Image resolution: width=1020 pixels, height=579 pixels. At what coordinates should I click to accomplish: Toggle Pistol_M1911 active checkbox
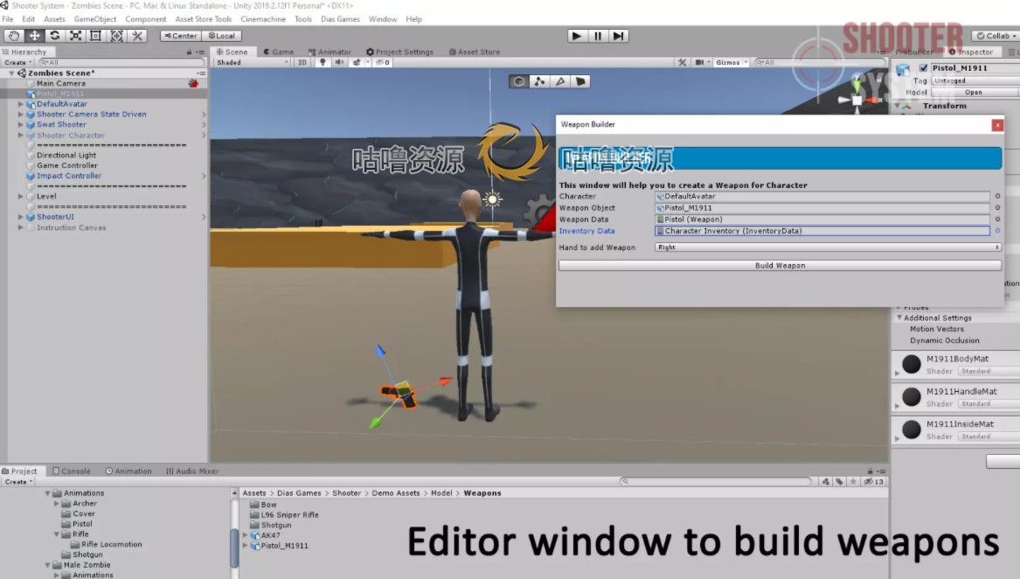pos(923,67)
